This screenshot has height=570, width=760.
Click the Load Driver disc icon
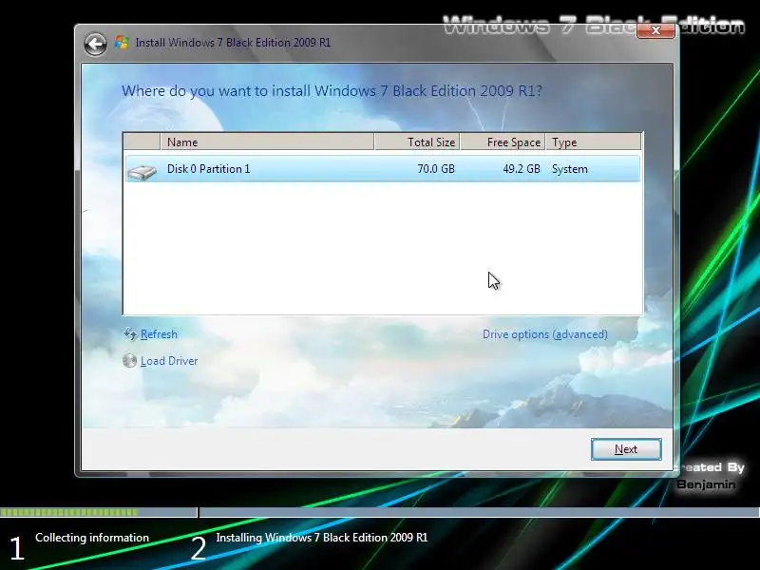click(129, 361)
